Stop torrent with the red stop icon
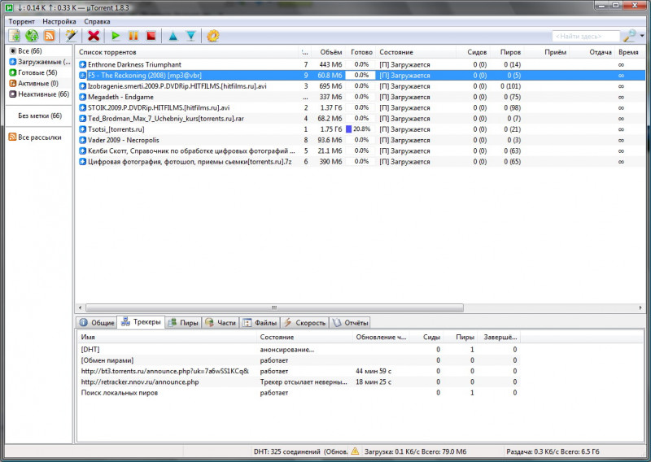The image size is (651, 462). coord(151,36)
